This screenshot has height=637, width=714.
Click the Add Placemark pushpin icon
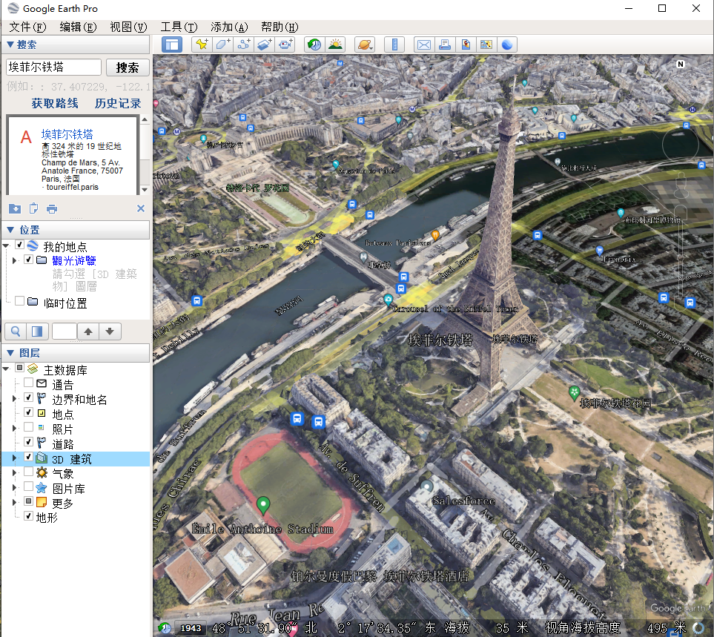(201, 44)
